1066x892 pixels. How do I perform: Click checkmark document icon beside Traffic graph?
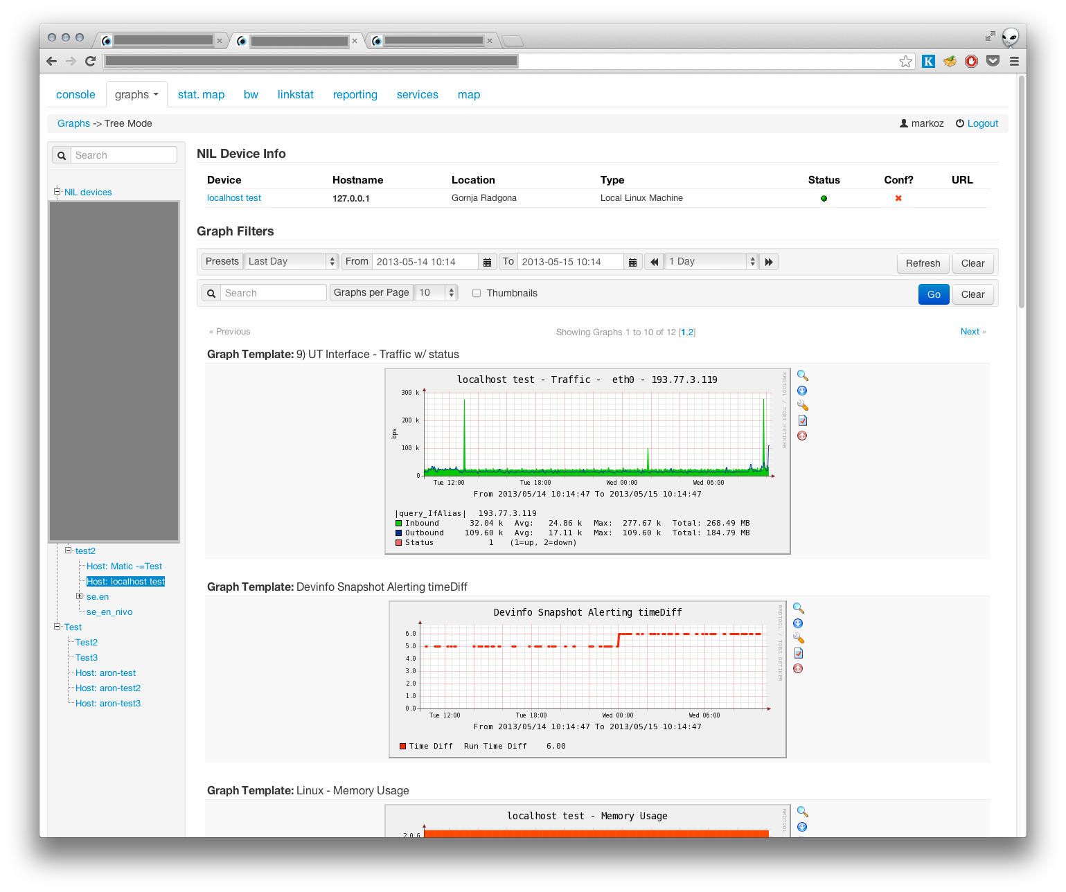802,420
